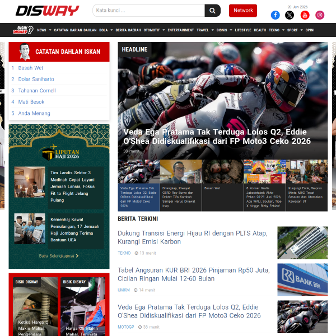
Task: Open Health menu item
Action: [x=260, y=30]
